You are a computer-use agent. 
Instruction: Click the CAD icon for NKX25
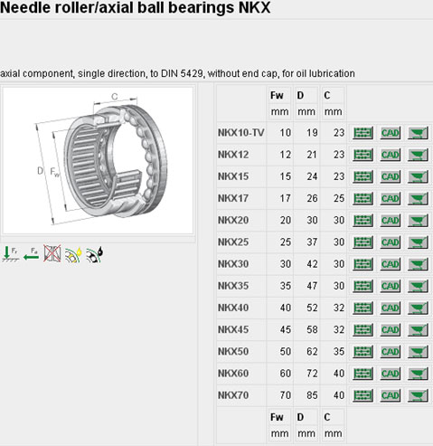tap(391, 242)
